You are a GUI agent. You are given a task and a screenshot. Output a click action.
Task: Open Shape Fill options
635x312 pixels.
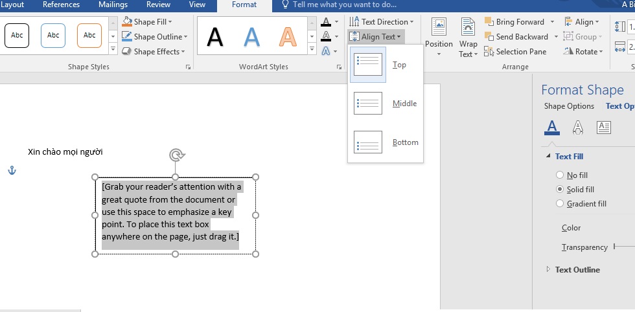point(147,22)
